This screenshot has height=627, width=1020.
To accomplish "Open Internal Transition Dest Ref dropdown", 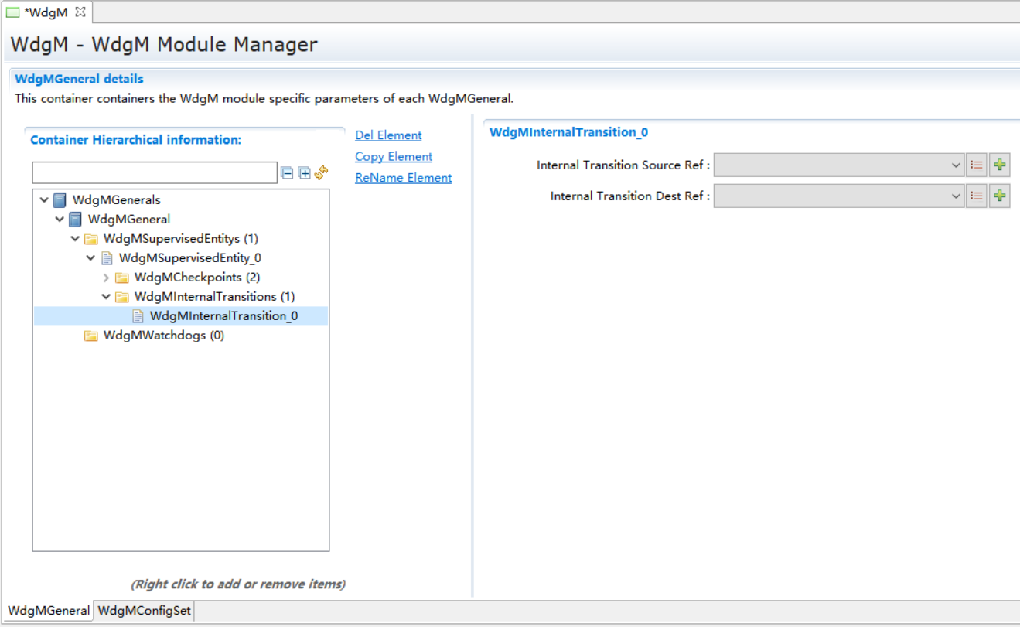I will (956, 196).
